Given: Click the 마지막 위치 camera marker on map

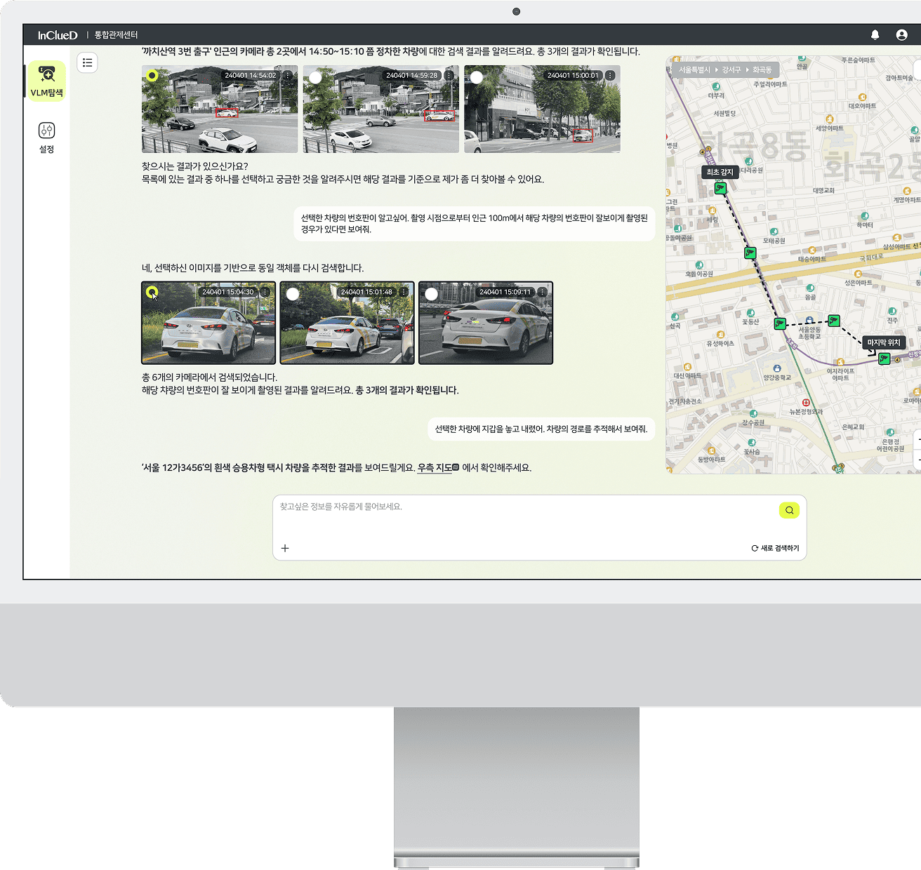Looking at the screenshot, I should (884, 359).
